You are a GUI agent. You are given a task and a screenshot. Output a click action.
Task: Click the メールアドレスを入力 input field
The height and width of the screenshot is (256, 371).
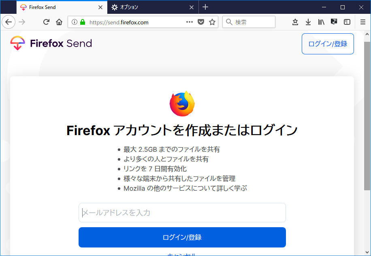click(182, 213)
